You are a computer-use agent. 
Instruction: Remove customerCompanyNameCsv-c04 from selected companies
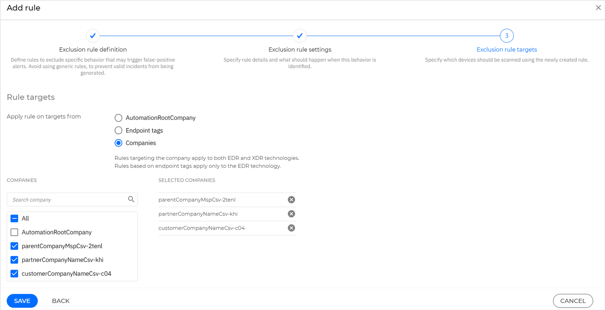(291, 228)
